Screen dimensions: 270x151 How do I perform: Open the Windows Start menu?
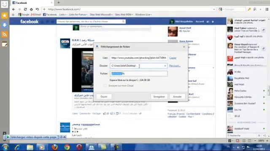pyautogui.click(x=5, y=147)
